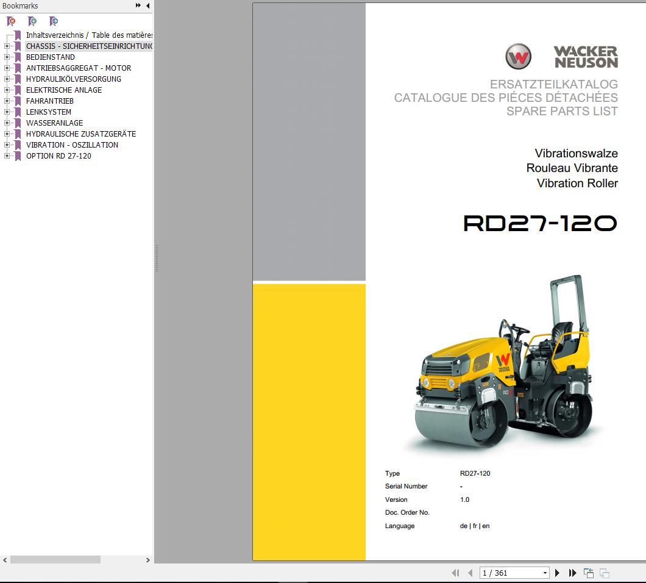Click bookmark icon beside FAHRANTRIEB

pyautogui.click(x=18, y=101)
